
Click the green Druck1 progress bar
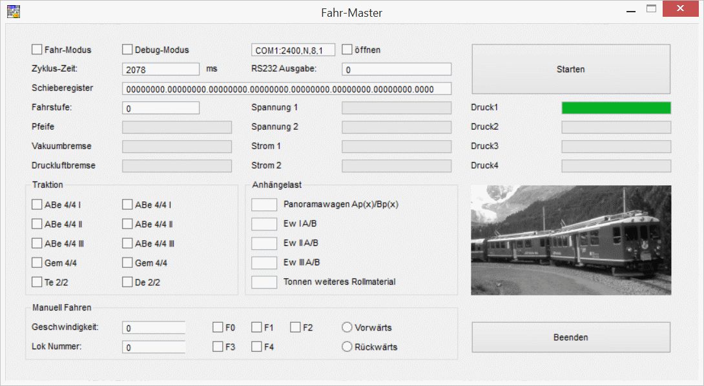coord(616,108)
